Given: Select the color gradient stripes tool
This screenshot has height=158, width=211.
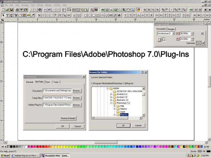Looking at the screenshot, I should [24, 15].
